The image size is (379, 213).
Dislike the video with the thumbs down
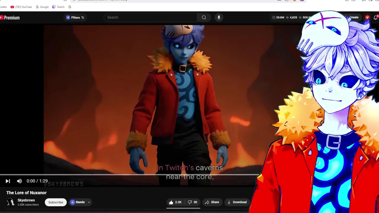point(192,202)
